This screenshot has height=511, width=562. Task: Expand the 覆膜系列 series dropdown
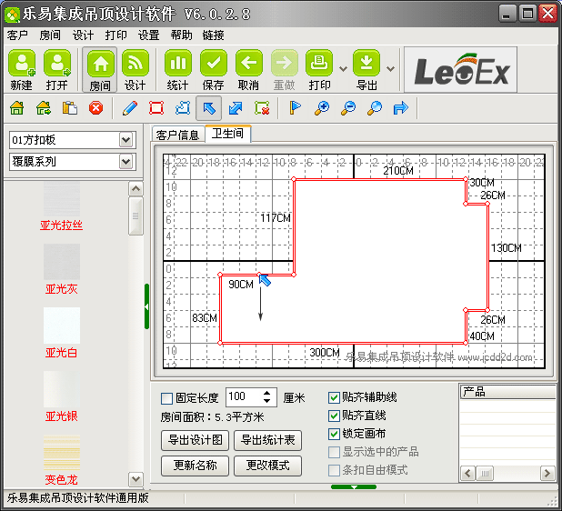point(125,162)
